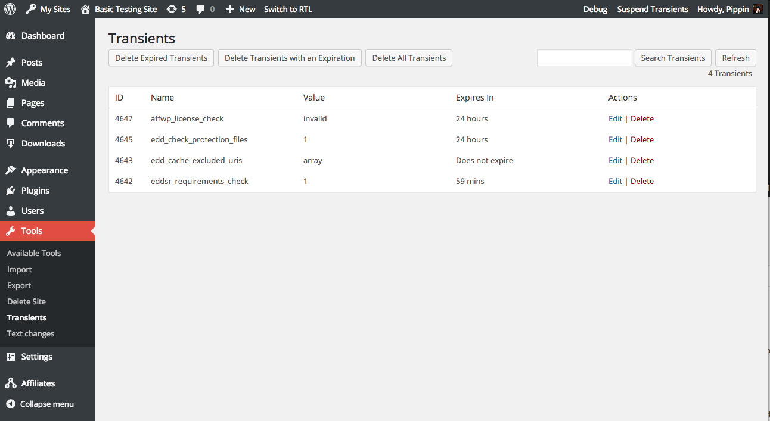Click the Affiliates icon in sidebar

[x=11, y=383]
